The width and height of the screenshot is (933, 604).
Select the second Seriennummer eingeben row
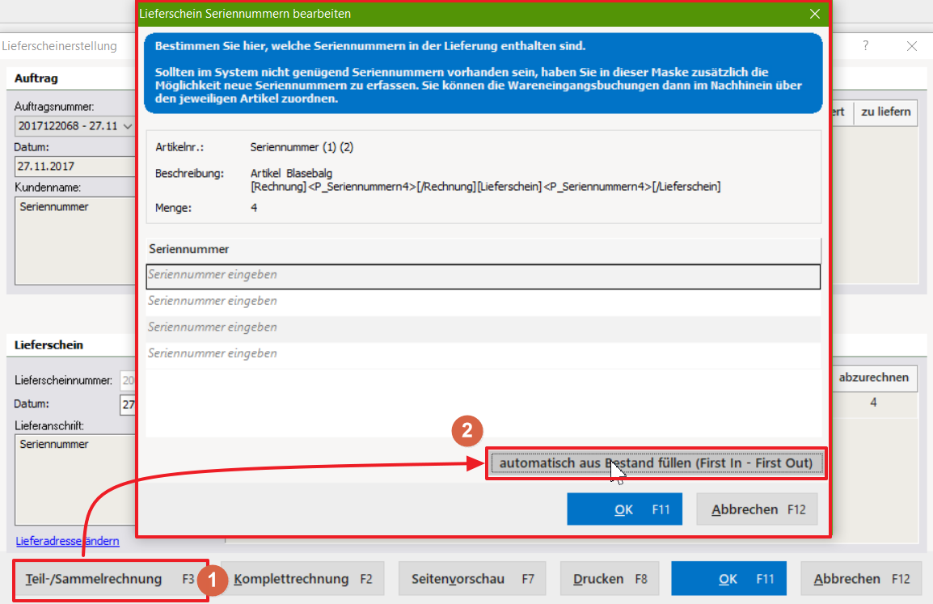click(483, 302)
